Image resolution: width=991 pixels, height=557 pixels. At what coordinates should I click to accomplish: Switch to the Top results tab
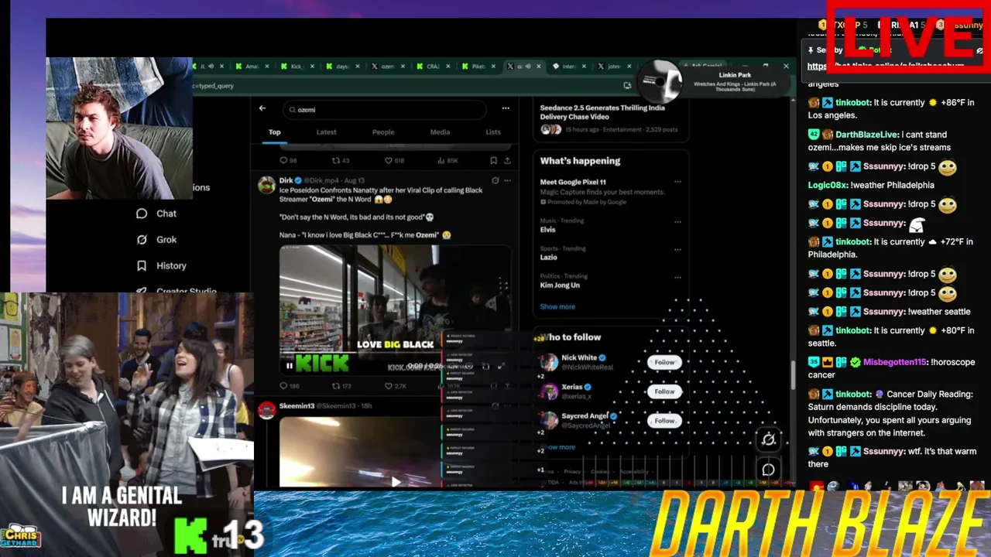point(274,132)
